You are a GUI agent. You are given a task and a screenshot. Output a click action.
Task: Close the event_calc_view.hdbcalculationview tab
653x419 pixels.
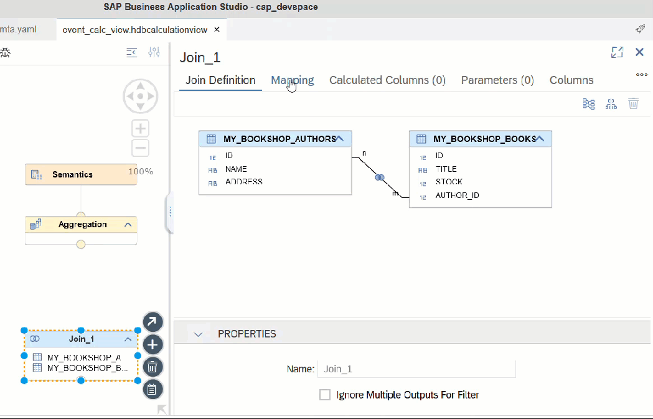tap(217, 29)
